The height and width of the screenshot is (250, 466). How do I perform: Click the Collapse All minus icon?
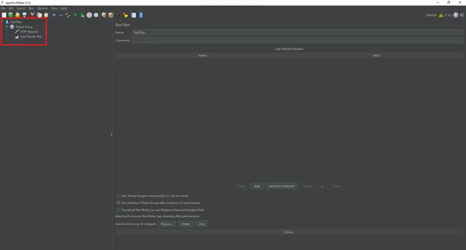point(61,15)
